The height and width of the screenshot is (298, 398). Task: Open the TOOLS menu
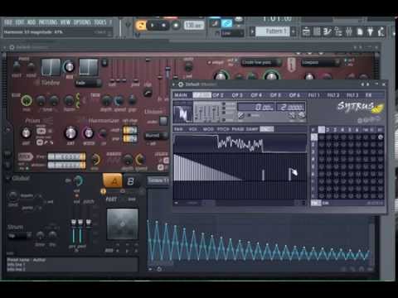pyautogui.click(x=100, y=22)
